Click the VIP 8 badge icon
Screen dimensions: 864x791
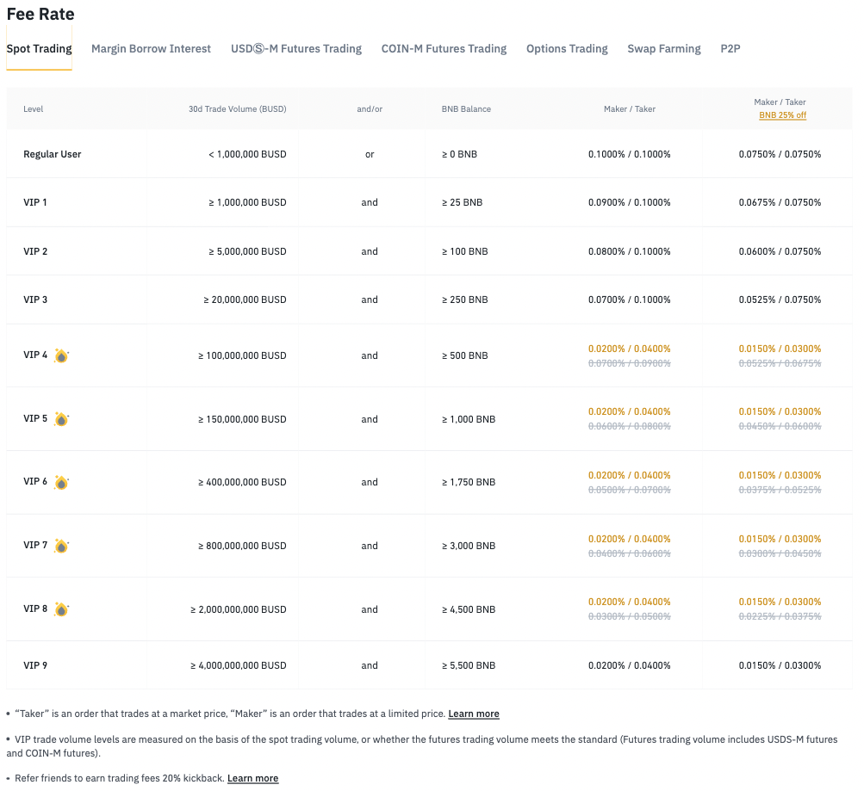click(61, 609)
